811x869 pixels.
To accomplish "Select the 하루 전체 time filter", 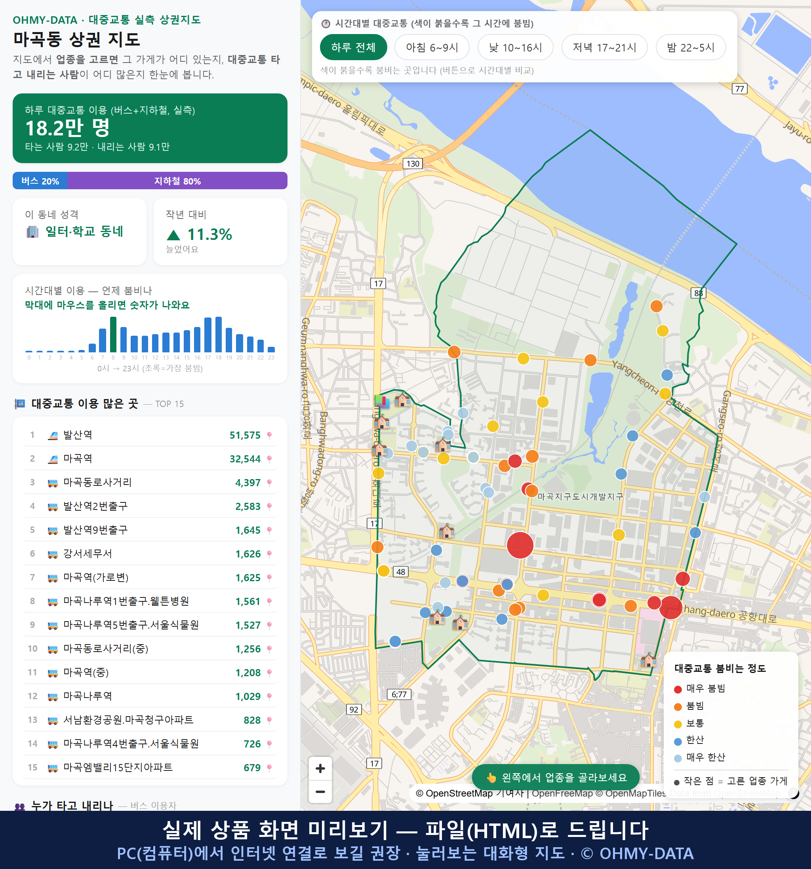I will pos(353,47).
